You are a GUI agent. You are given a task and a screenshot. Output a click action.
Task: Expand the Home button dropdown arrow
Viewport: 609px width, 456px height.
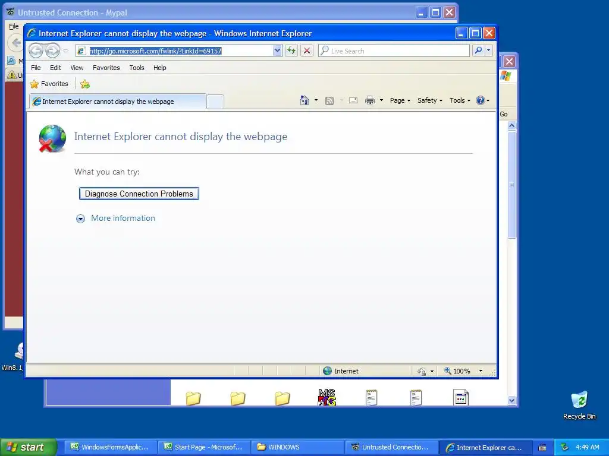316,100
